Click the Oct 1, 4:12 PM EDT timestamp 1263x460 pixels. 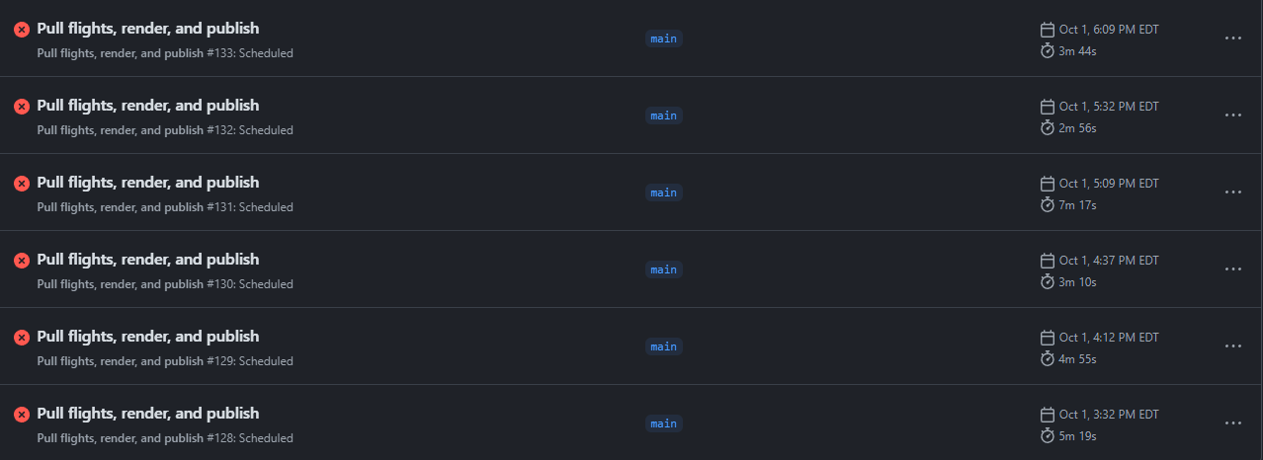pyautogui.click(x=1109, y=338)
